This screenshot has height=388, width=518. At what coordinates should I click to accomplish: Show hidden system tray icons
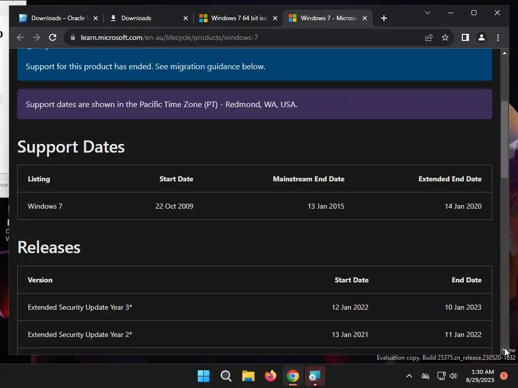tap(409, 376)
